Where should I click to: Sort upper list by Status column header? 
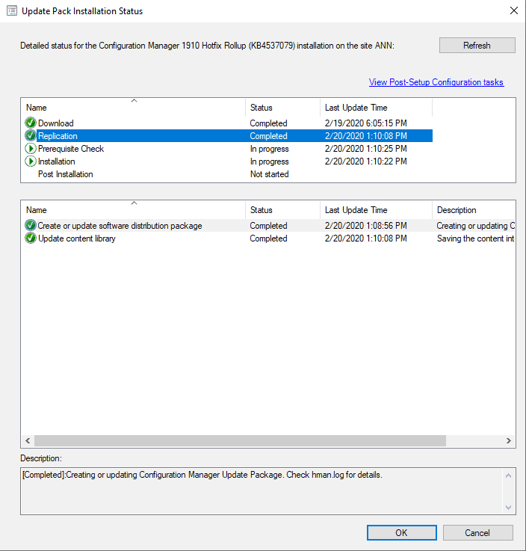(282, 108)
